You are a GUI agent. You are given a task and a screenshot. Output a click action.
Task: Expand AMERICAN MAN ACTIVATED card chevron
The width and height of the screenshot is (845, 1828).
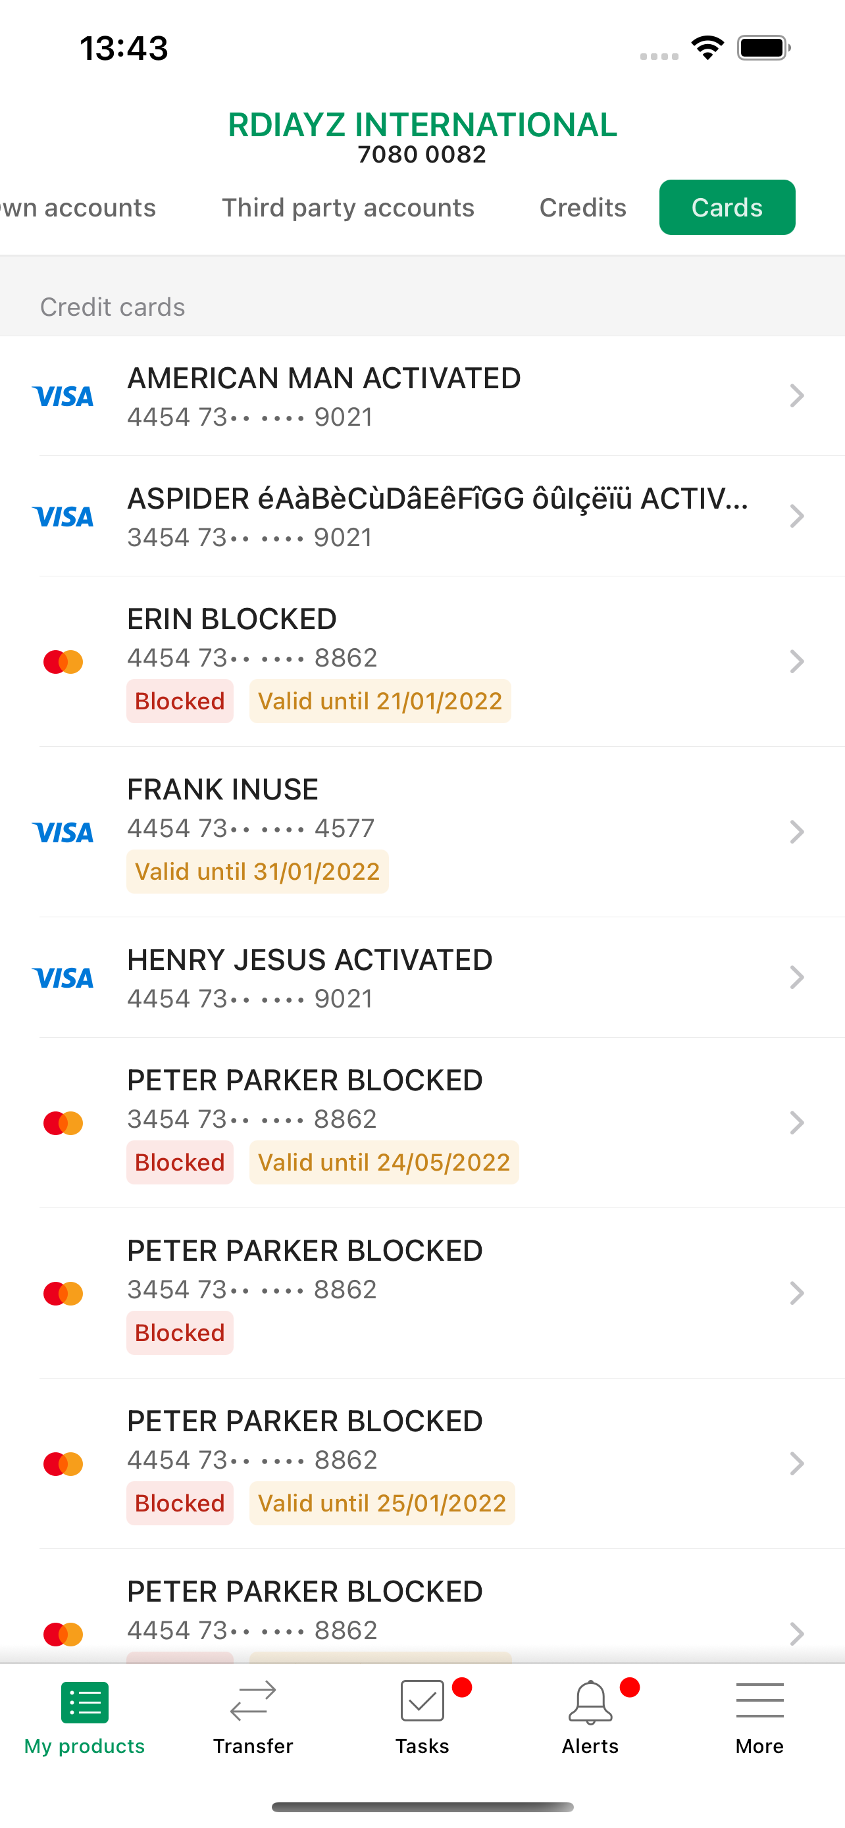pyautogui.click(x=797, y=396)
